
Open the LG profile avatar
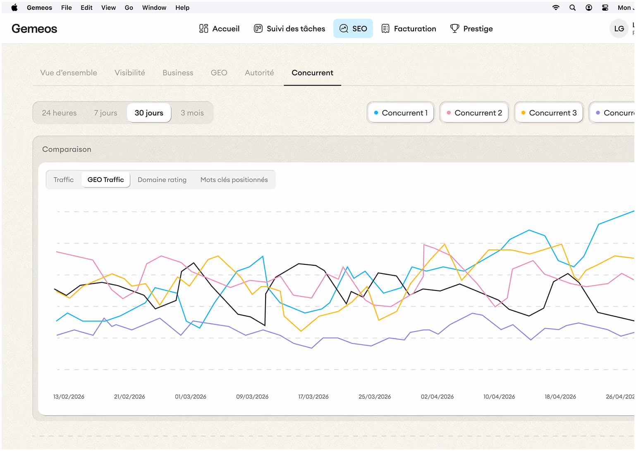(x=619, y=29)
